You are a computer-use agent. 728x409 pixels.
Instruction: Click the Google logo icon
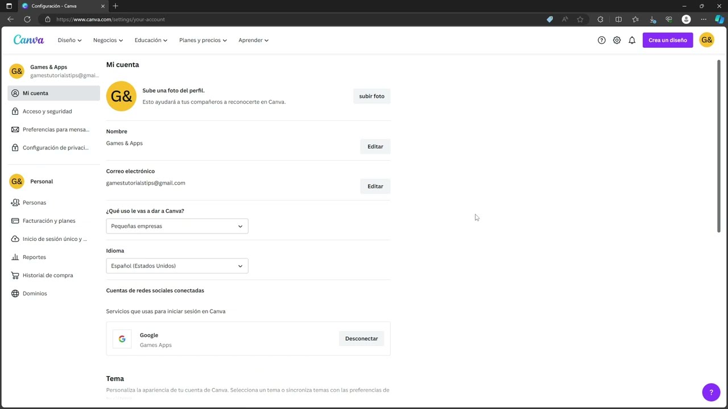(122, 339)
